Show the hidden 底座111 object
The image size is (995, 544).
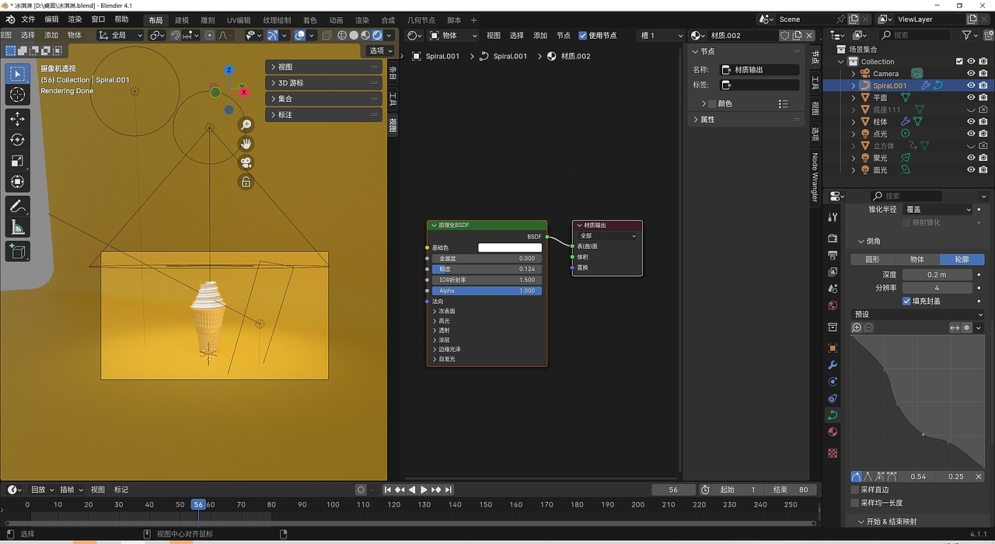pos(970,109)
